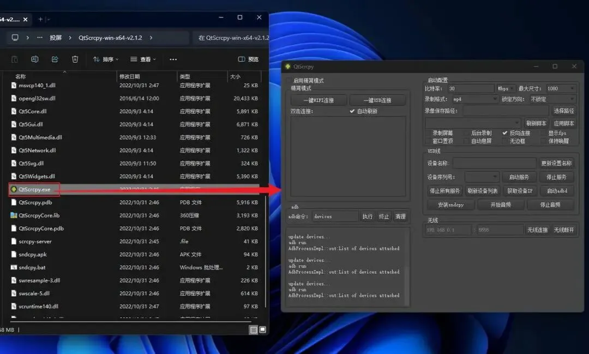Screen dimensions: 589x354
Task: Click the QtScrcpyCore.lib archive file icon
Action: click(14, 215)
